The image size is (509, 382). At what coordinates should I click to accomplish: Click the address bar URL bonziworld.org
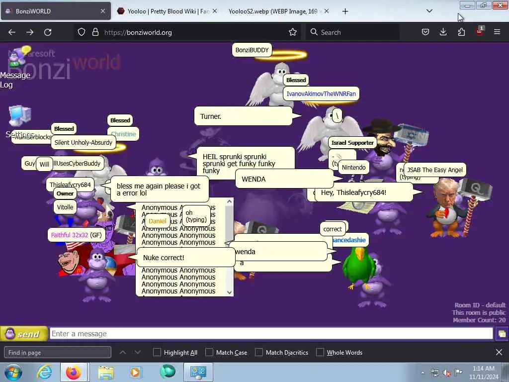(x=138, y=32)
